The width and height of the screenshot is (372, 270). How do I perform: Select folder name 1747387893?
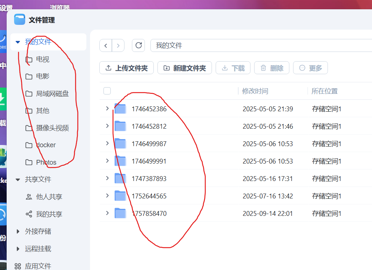click(x=149, y=178)
